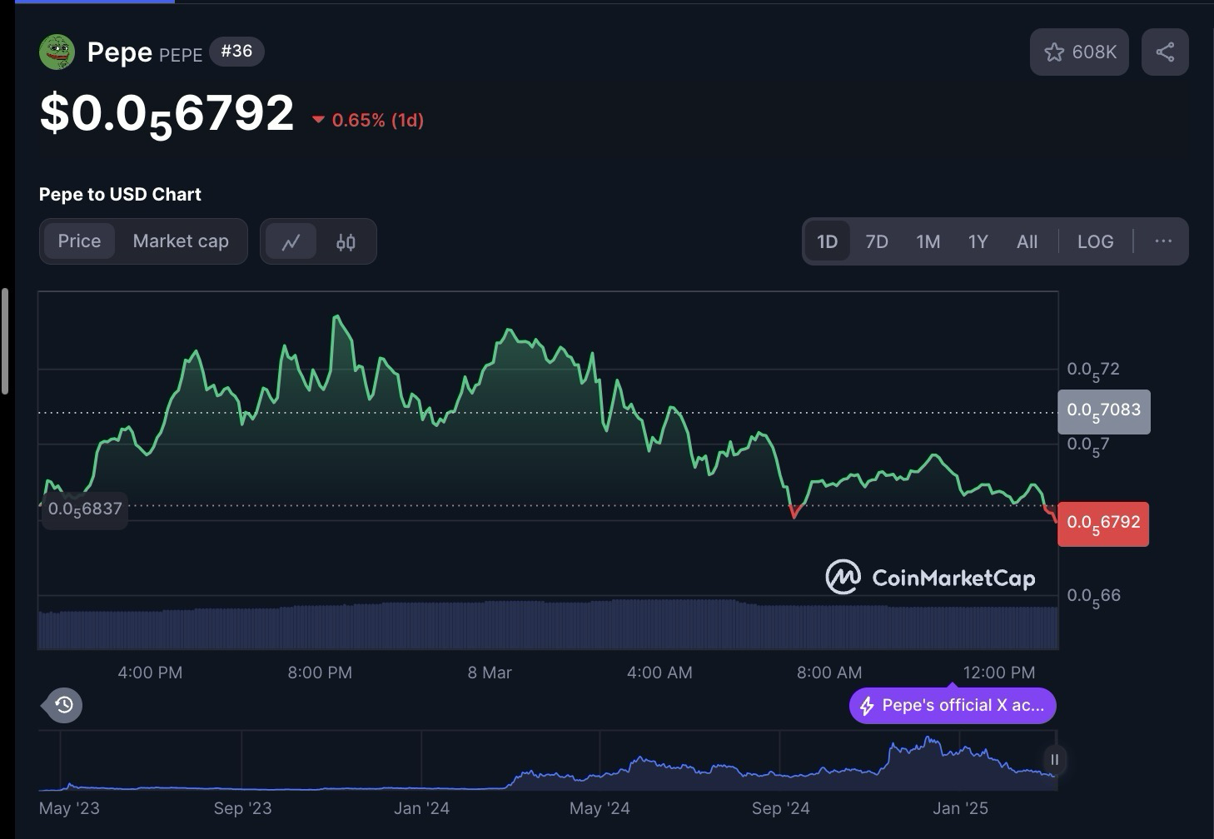Set the chart range to 1D
The height and width of the screenshot is (839, 1214).
[827, 241]
